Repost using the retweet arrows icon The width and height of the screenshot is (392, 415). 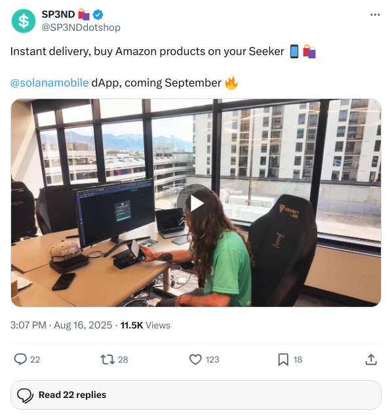[x=108, y=359]
